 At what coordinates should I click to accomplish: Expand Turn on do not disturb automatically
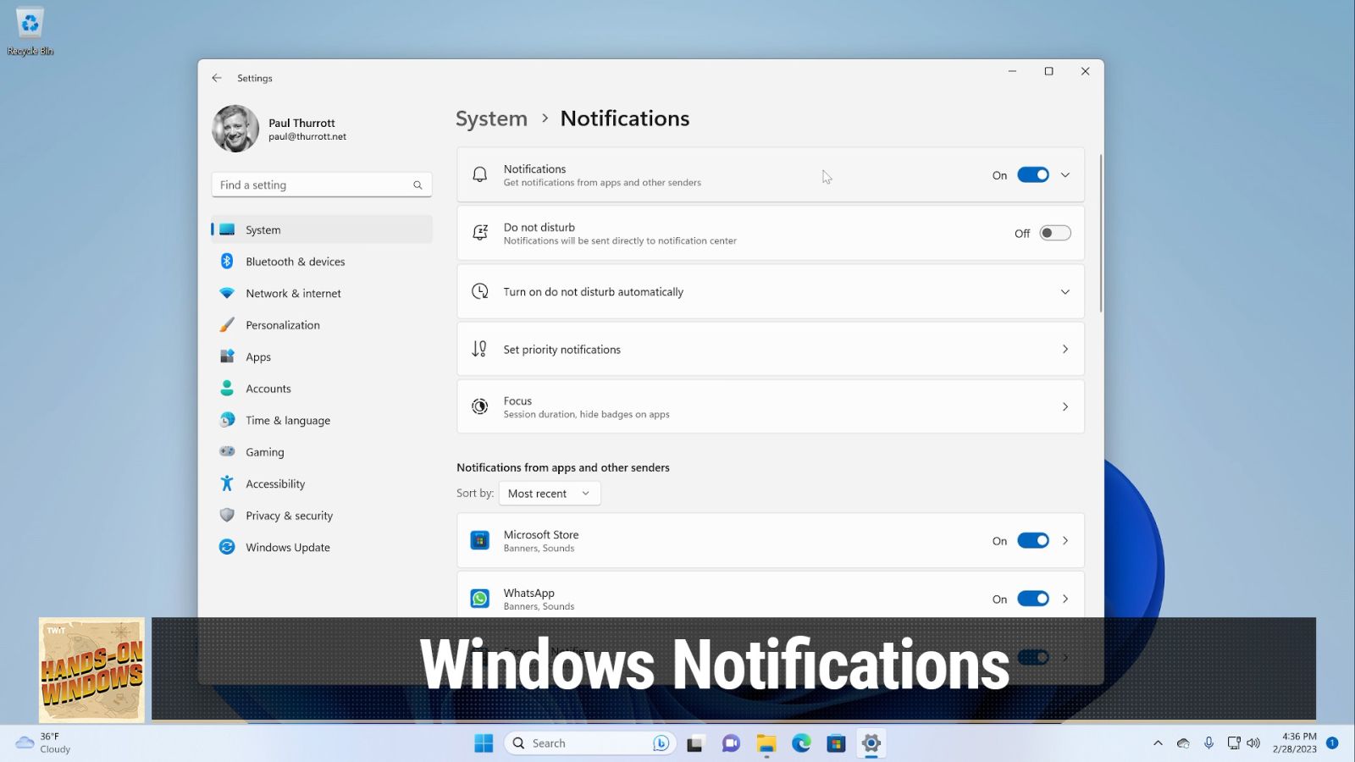(x=1065, y=291)
